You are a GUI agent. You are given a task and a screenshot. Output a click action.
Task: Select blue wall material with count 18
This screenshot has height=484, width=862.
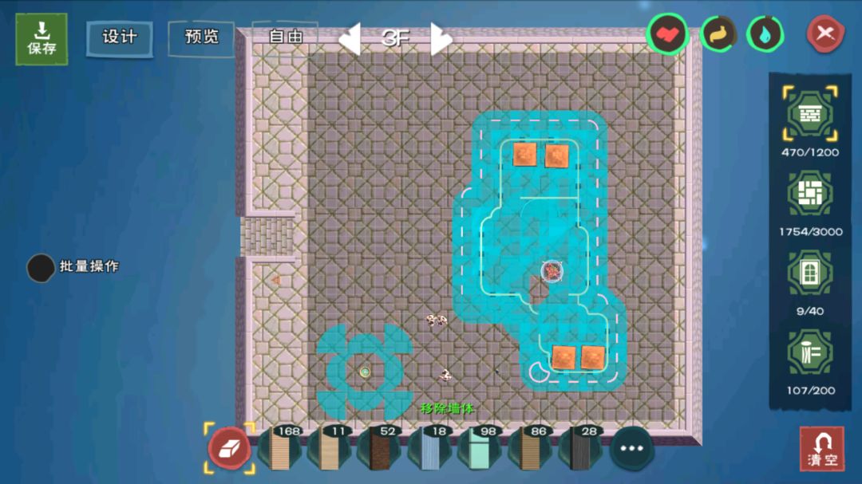(430, 448)
